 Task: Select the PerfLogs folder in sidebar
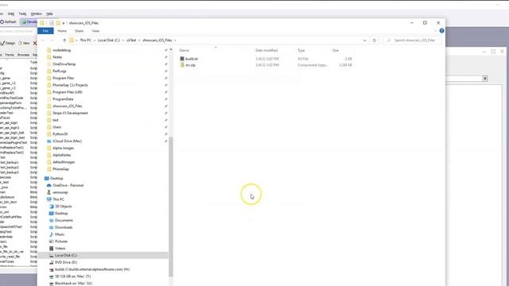pos(60,71)
